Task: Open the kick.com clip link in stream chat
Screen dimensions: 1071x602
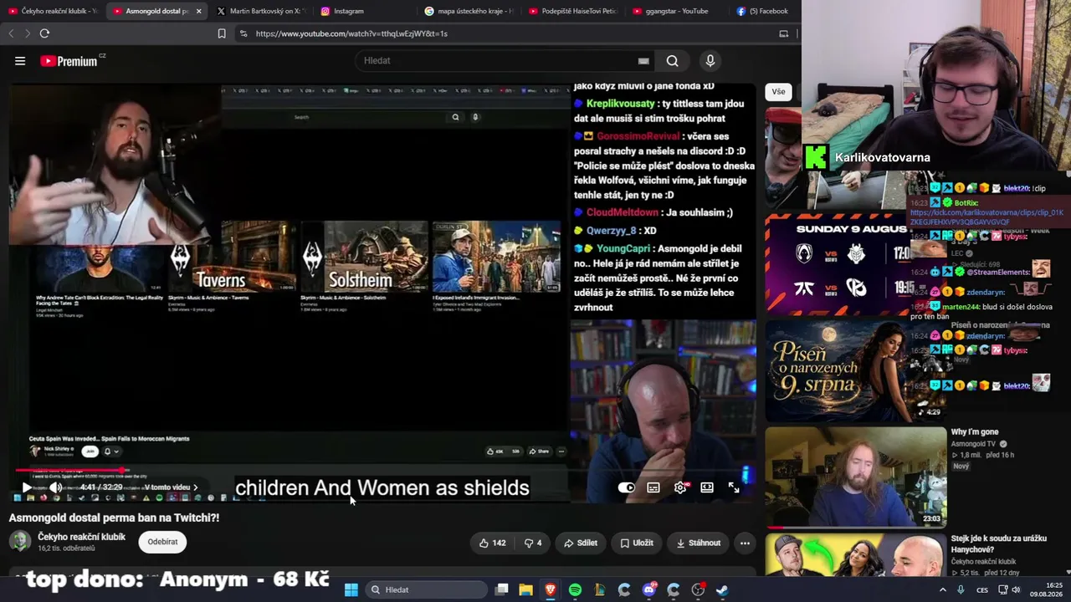Action: tap(986, 217)
